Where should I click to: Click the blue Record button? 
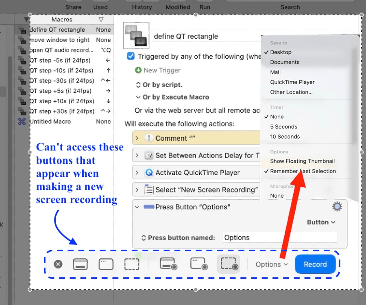click(x=315, y=264)
